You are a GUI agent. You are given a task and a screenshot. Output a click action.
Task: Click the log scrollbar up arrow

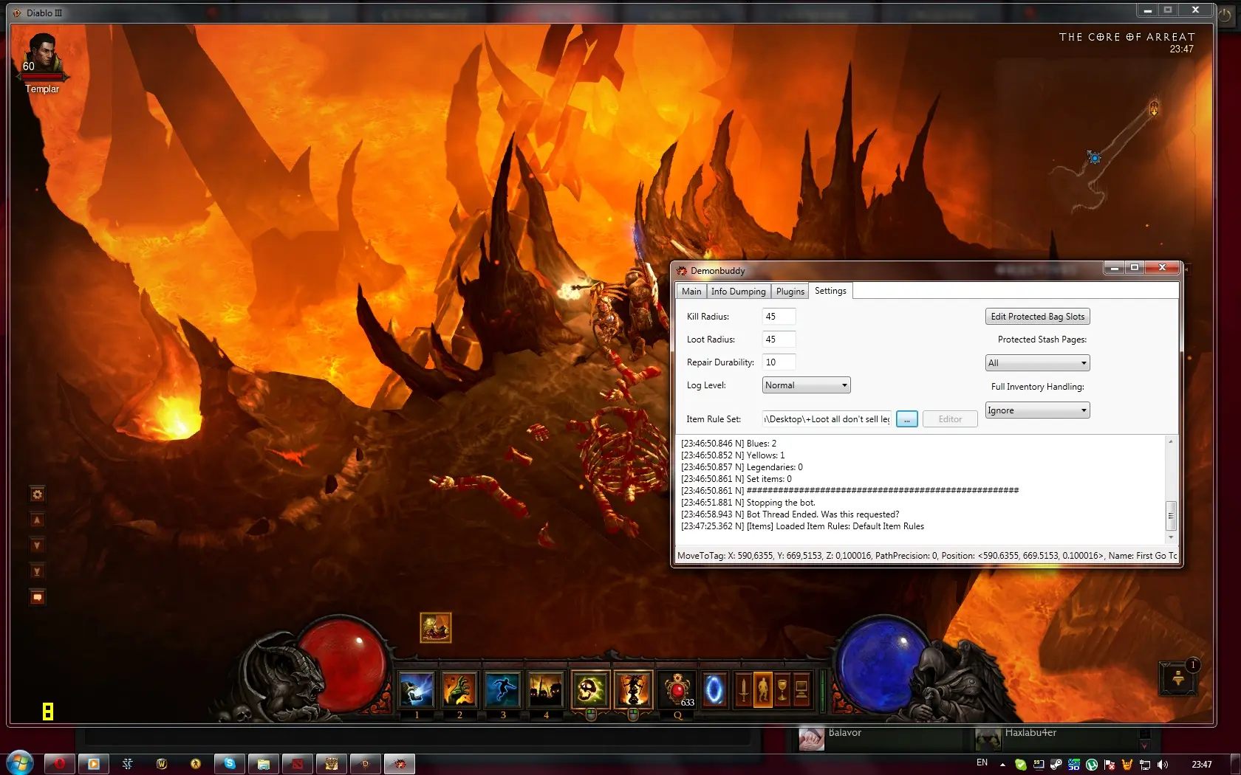(x=1171, y=441)
